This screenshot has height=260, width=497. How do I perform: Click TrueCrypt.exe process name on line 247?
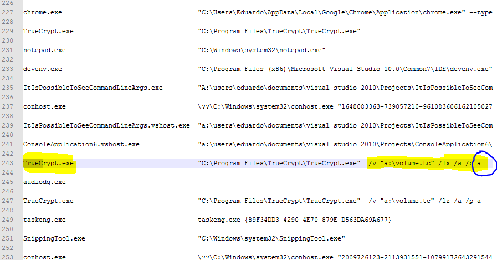tap(48, 201)
